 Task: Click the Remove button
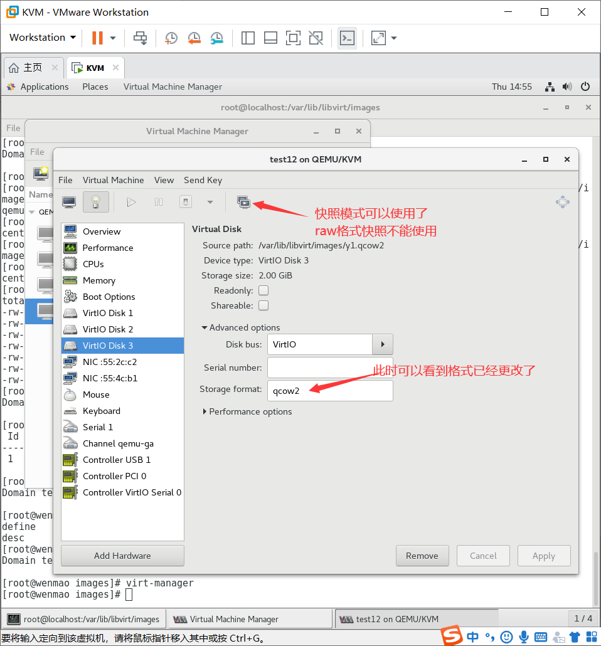click(422, 556)
